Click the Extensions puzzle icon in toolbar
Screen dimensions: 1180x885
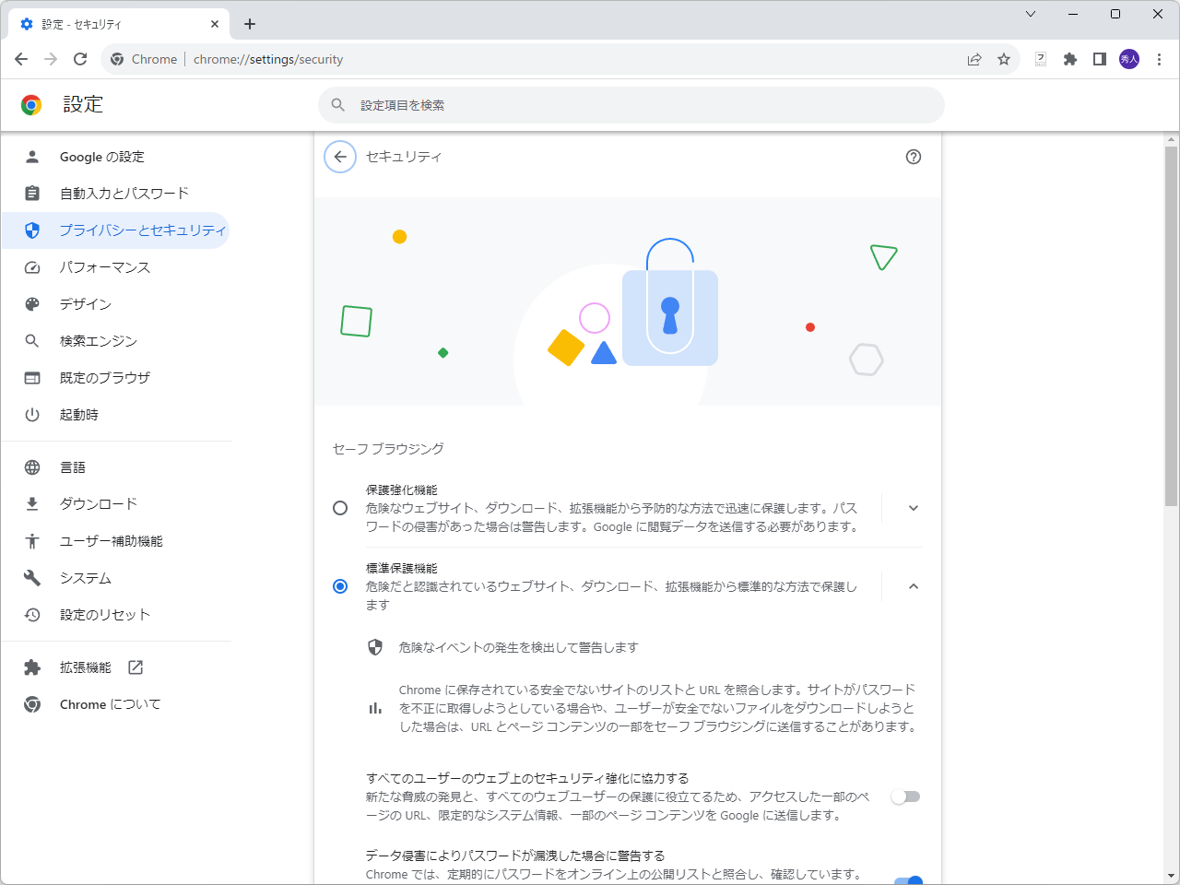tap(1069, 59)
